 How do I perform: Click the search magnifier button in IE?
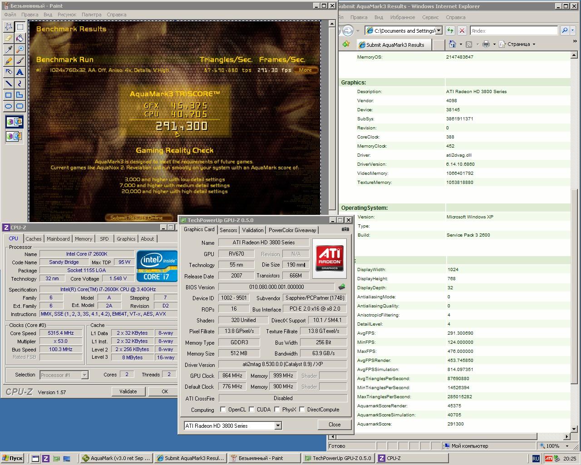[x=565, y=30]
